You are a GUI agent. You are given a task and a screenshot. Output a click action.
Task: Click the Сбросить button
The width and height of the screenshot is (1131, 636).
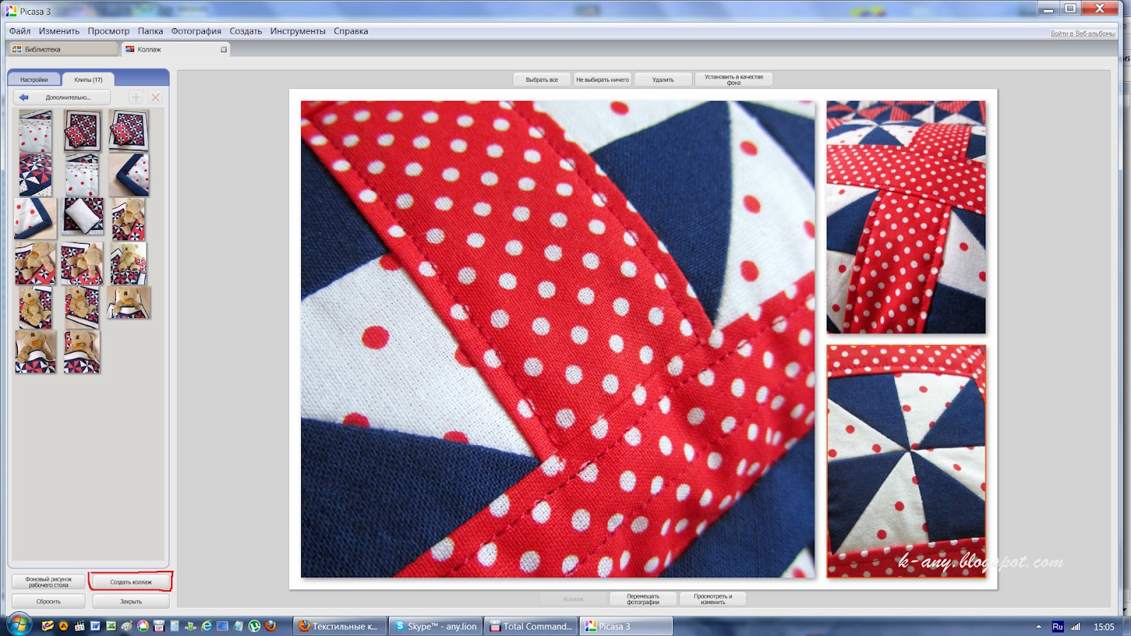[x=49, y=601]
